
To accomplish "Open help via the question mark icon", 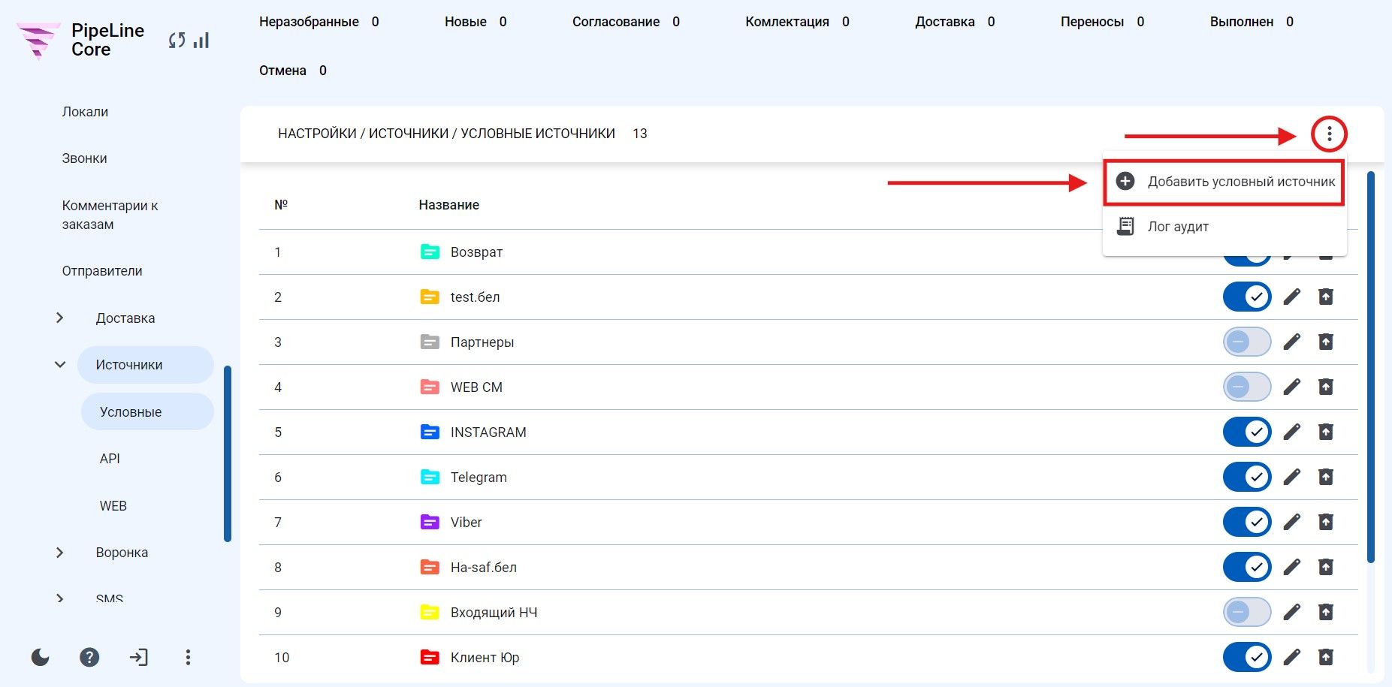I will [89, 658].
